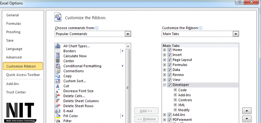Toggle the PDFelement tab checkbox

(x=169, y=120)
